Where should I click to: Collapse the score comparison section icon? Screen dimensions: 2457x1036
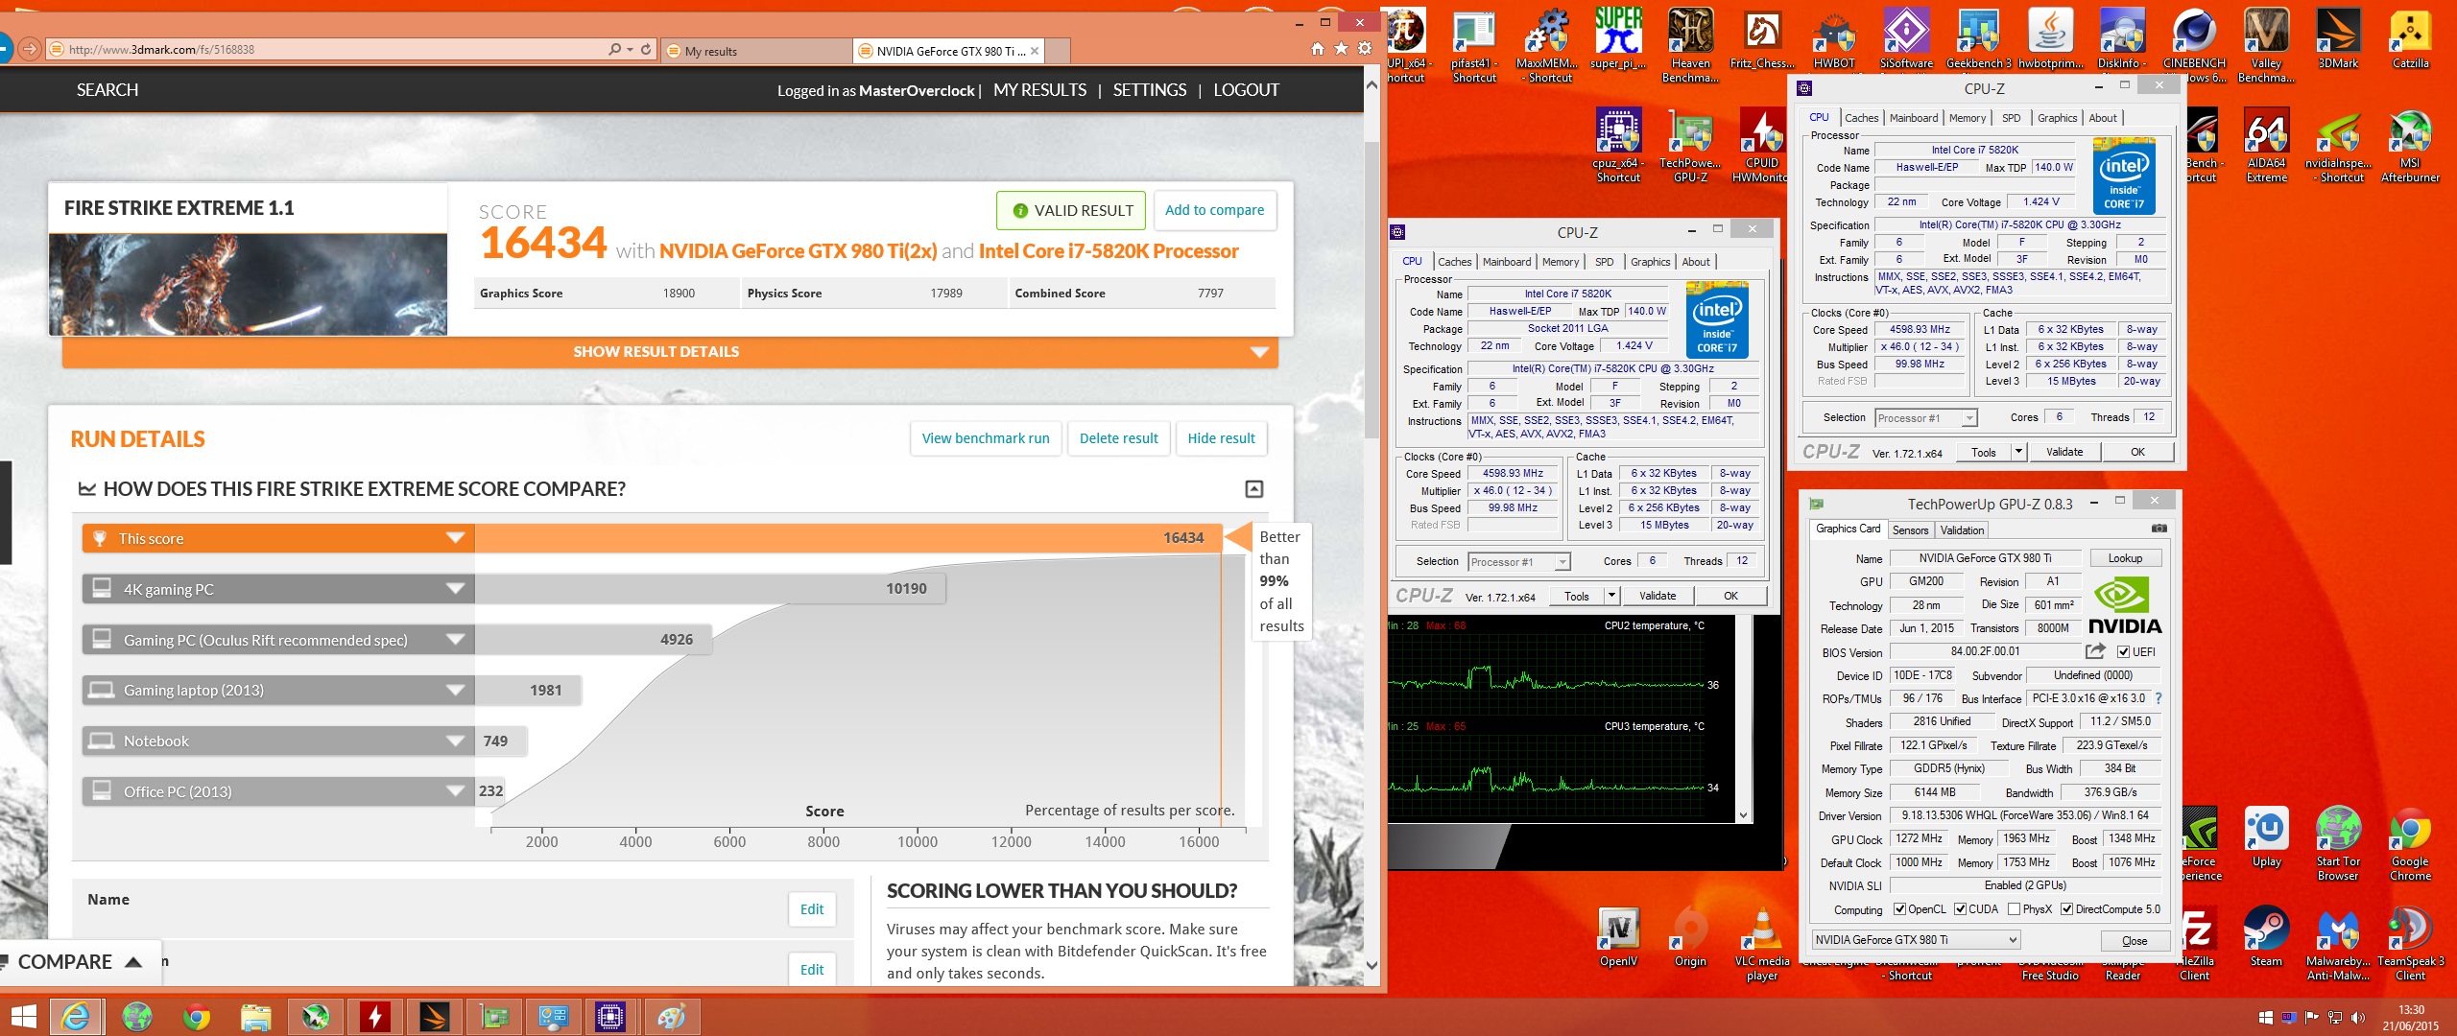[1253, 489]
